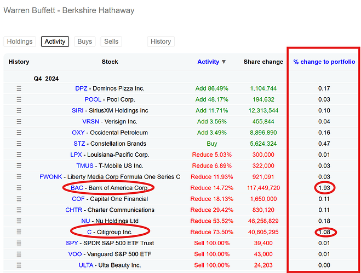Image resolution: width=361 pixels, height=273 pixels.
Task: Open POOL ticker link
Action: (x=93, y=99)
